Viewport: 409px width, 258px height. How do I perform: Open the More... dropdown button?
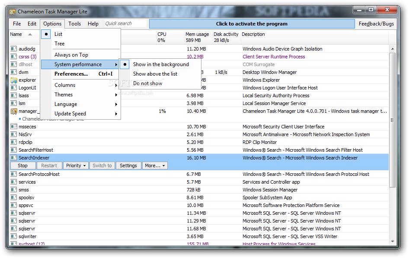155,166
